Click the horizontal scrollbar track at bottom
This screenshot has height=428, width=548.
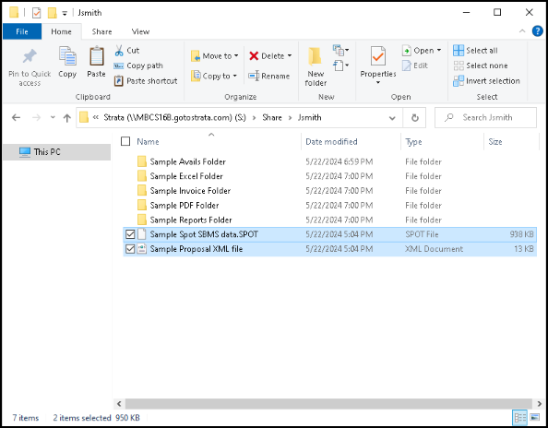328,403
